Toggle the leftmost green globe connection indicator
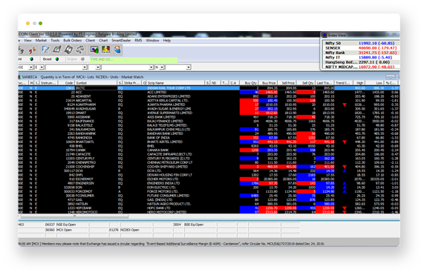This screenshot has width=424, height=275. coord(32,59)
